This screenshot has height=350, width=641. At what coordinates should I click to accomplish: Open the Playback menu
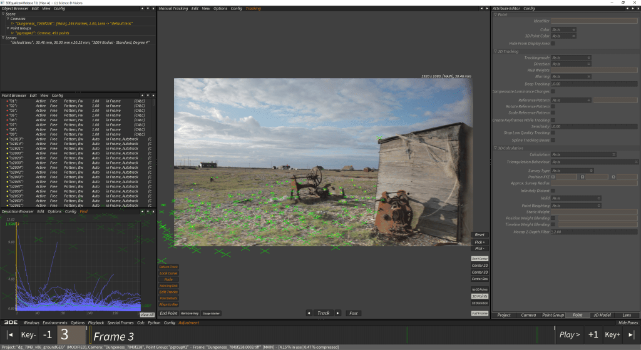(x=96, y=322)
